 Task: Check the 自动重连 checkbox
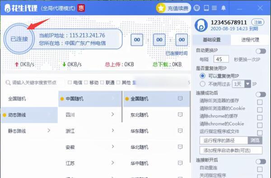[x=260, y=169]
